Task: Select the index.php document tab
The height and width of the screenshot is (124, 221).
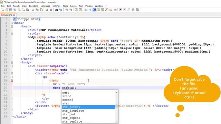Action: tap(8, 15)
